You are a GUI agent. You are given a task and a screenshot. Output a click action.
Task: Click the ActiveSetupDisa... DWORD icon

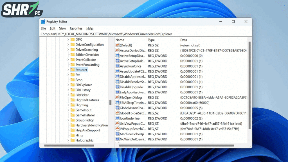[x=117, y=55]
